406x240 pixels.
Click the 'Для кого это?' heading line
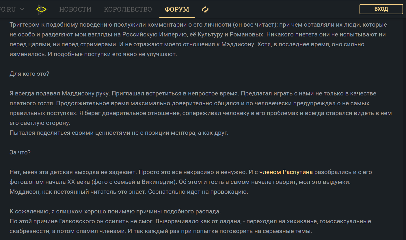tap(29, 74)
